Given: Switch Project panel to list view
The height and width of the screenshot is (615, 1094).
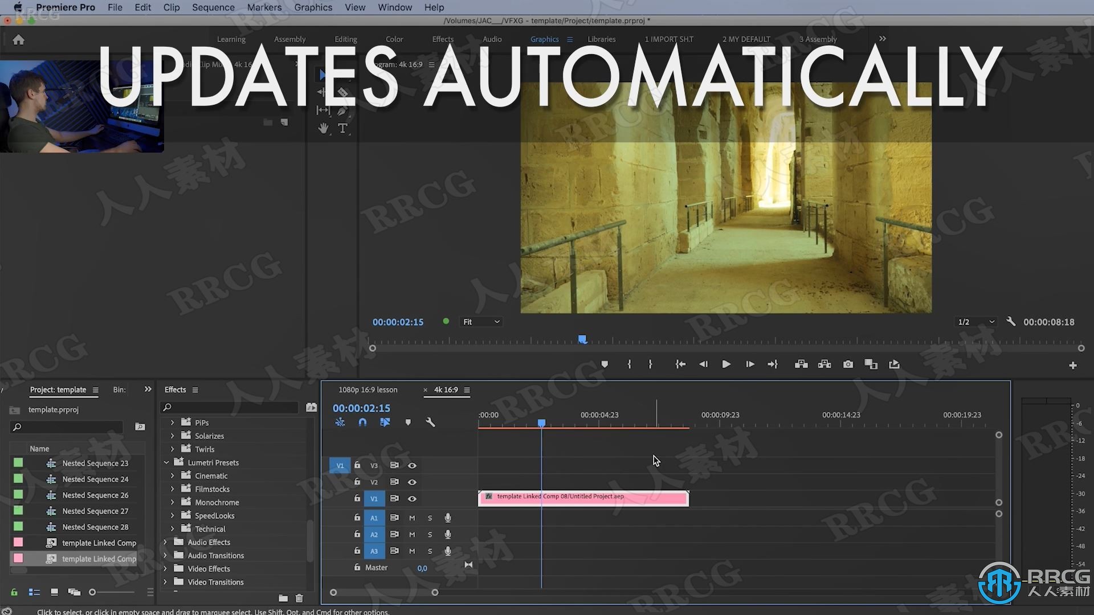Looking at the screenshot, I should click(34, 592).
